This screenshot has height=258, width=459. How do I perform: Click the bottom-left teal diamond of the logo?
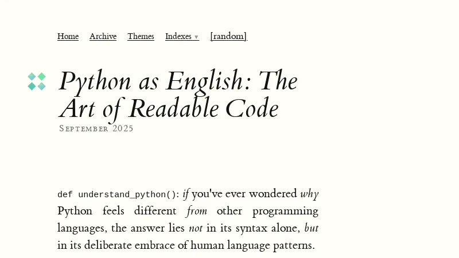32,86
